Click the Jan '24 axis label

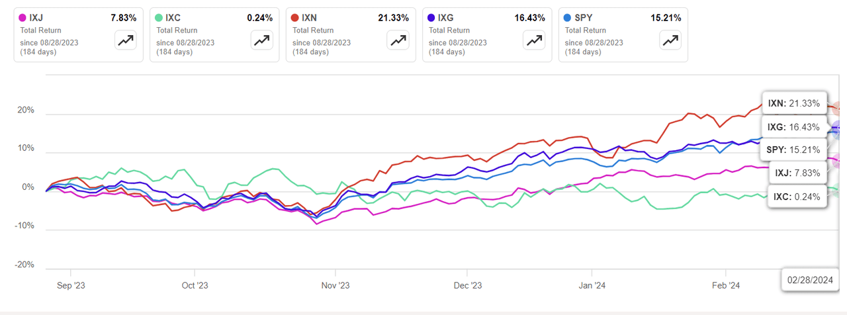click(592, 286)
